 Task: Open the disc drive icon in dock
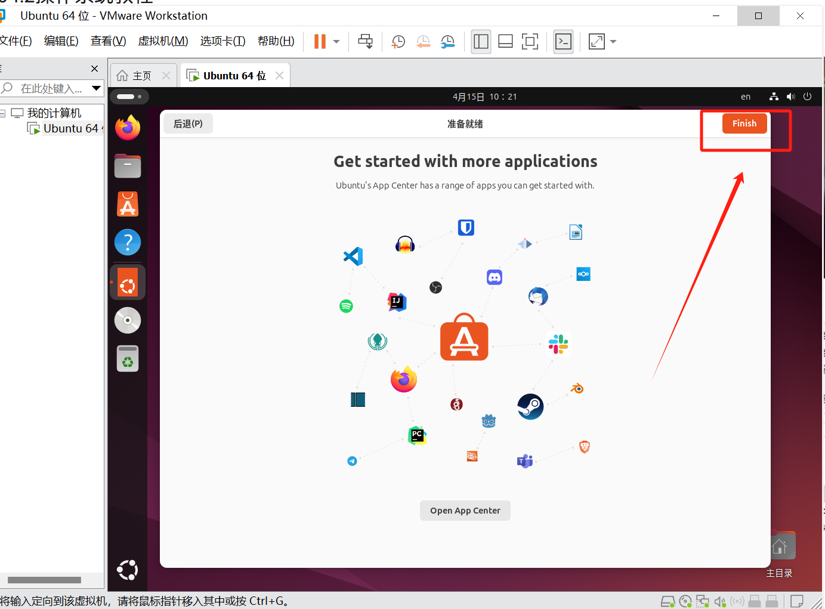[x=128, y=320]
